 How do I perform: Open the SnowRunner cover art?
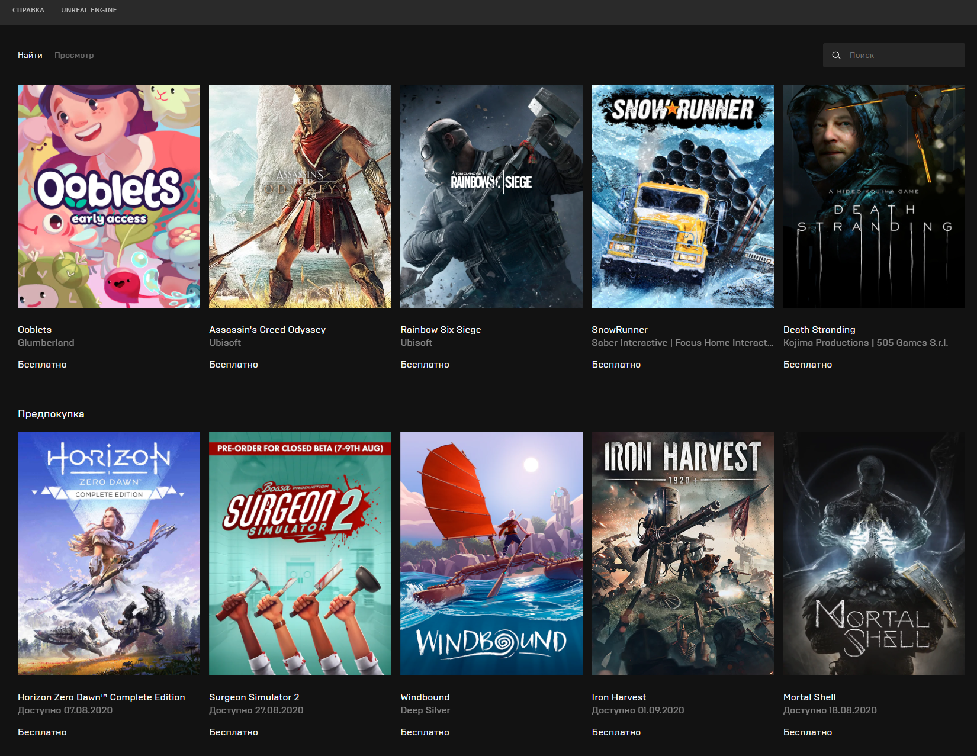(683, 196)
